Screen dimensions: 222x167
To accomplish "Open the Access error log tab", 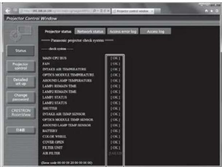I will point(123,31).
